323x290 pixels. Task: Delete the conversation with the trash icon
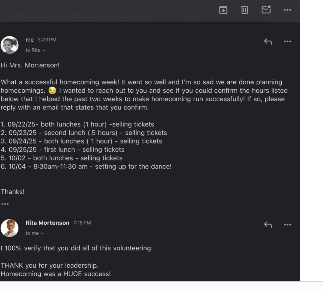click(x=245, y=10)
